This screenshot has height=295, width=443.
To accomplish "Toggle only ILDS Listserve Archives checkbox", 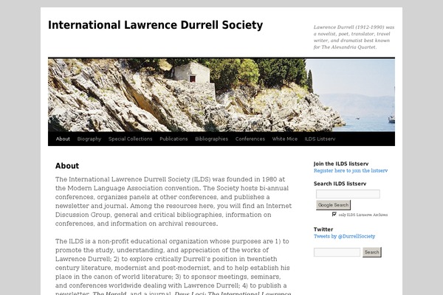I will pos(334,215).
